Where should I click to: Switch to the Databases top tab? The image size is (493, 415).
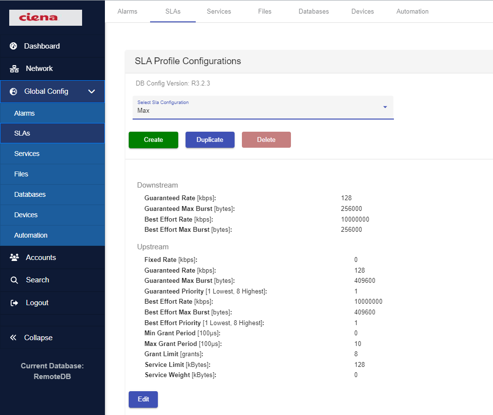pyautogui.click(x=314, y=11)
